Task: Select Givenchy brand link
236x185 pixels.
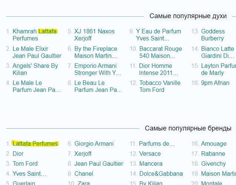Action: pyautogui.click(x=213, y=163)
